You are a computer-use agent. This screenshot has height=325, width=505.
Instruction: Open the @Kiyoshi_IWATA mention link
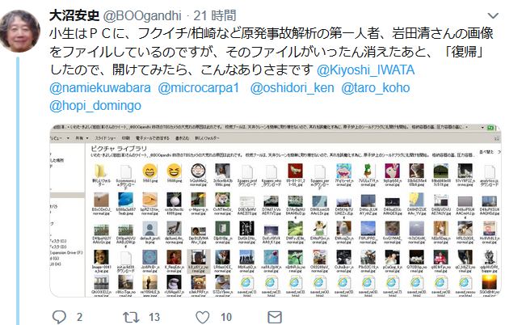coord(365,70)
